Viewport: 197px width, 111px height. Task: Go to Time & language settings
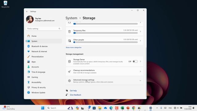tap(44, 72)
